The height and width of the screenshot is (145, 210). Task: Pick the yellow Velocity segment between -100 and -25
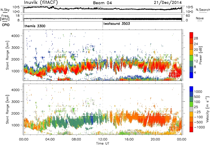[x=191, y=114]
